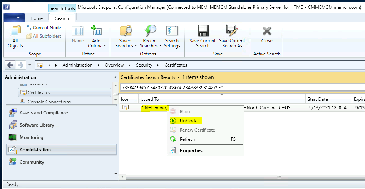Viewport: 365px width, 189px height.
Task: Click Save Current Search As
Action: pyautogui.click(x=232, y=37)
